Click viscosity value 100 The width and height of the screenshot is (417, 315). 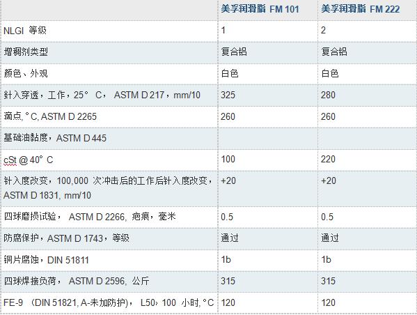(x=228, y=159)
